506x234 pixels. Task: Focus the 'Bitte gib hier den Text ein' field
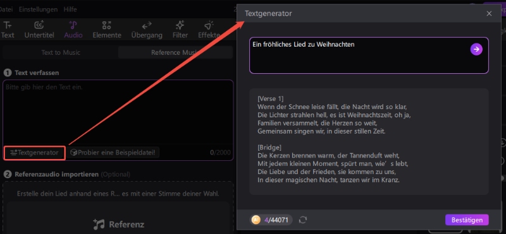tap(118, 112)
